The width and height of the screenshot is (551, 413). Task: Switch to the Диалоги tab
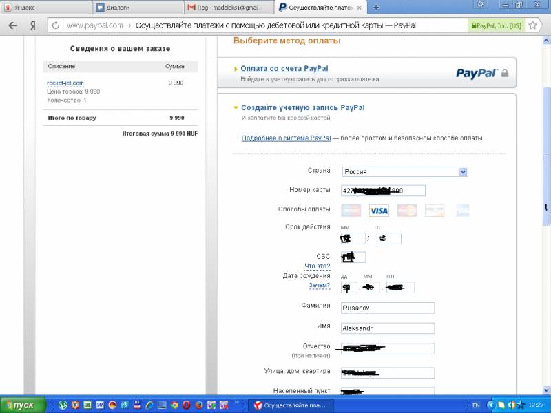point(138,8)
